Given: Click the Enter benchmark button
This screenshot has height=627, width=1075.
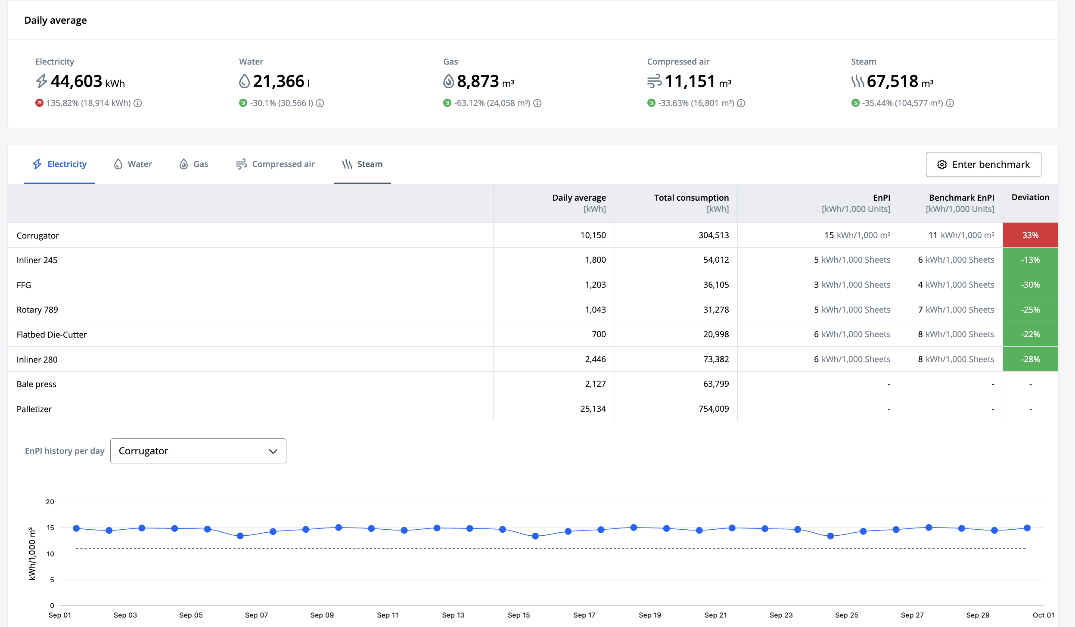Looking at the screenshot, I should coord(983,165).
